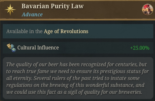Click the 'Available in the' text

pyautogui.click(x=25, y=31)
